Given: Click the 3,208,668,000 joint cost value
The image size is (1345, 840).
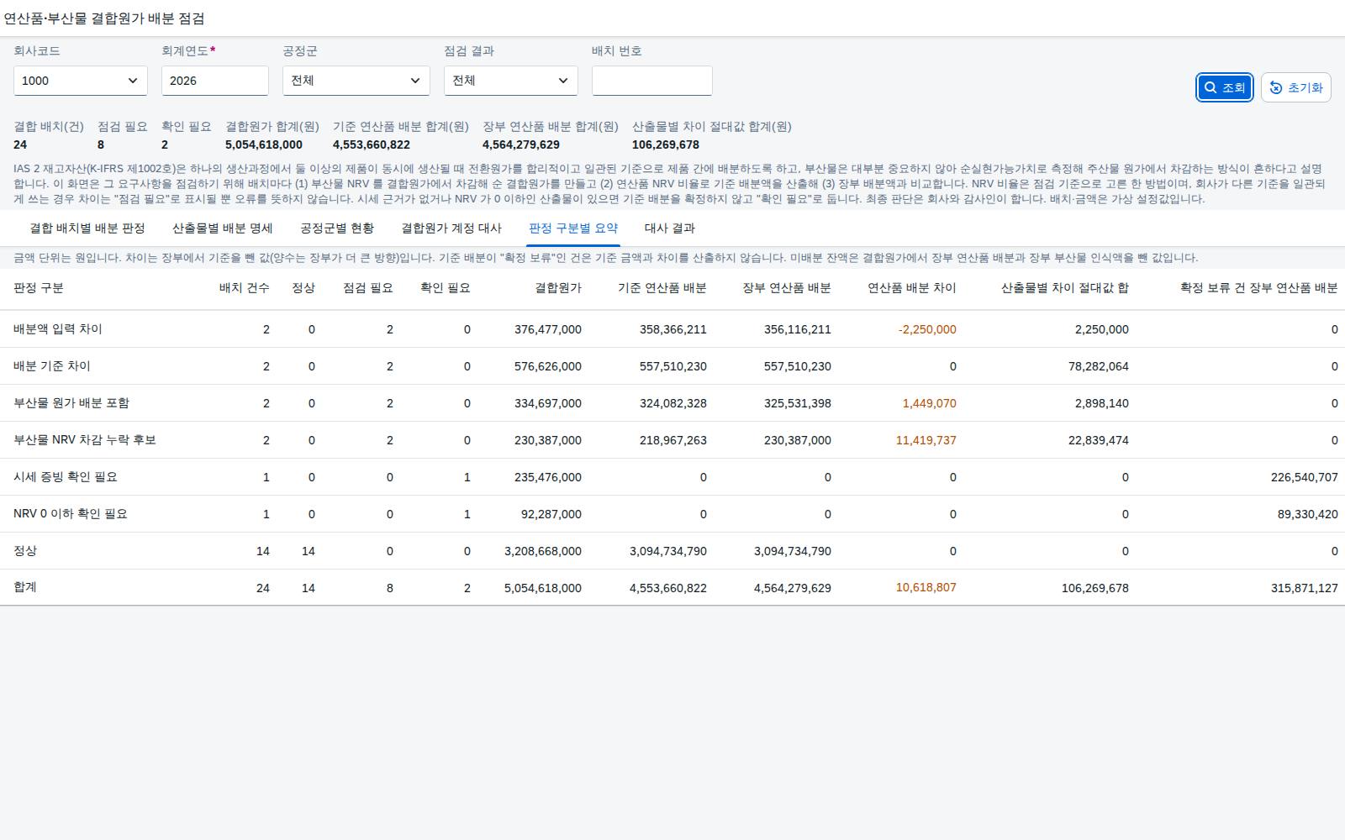Looking at the screenshot, I should tap(542, 551).
